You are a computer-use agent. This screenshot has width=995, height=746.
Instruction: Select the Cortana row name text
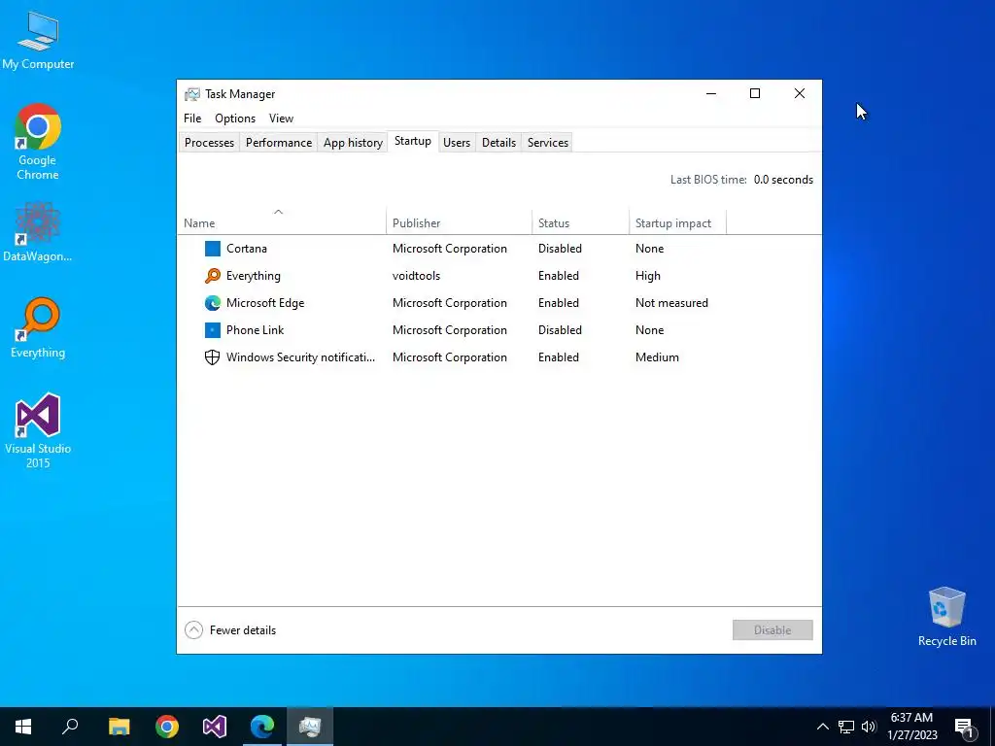pos(246,249)
